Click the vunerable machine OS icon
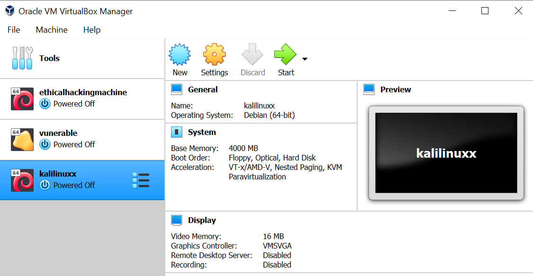533x276 pixels. 22,140
